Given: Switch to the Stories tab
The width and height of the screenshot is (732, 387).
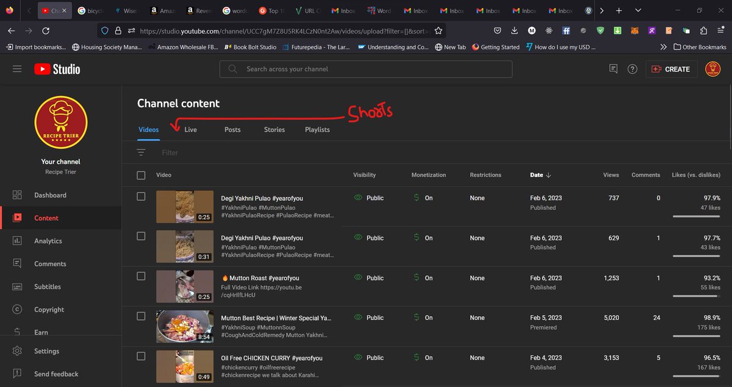Looking at the screenshot, I should [274, 129].
